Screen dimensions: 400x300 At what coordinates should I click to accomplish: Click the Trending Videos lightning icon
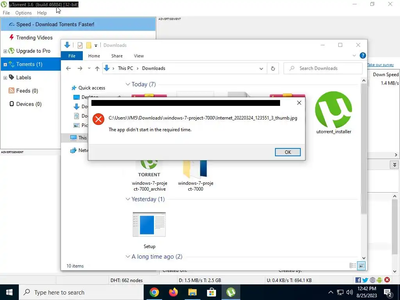coord(11,37)
